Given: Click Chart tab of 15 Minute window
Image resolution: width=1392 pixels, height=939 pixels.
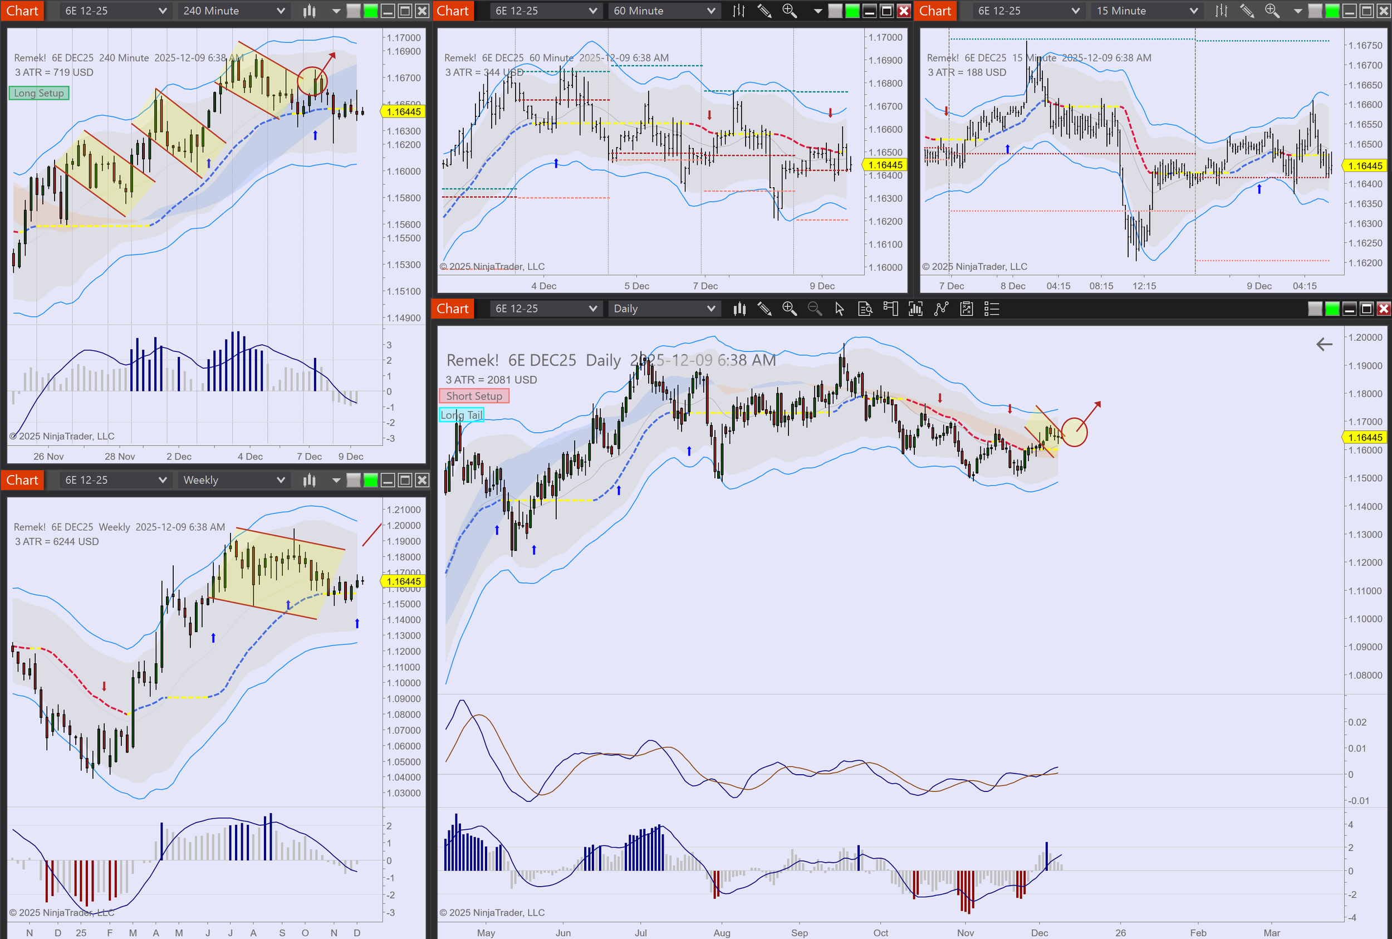Looking at the screenshot, I should 935,11.
